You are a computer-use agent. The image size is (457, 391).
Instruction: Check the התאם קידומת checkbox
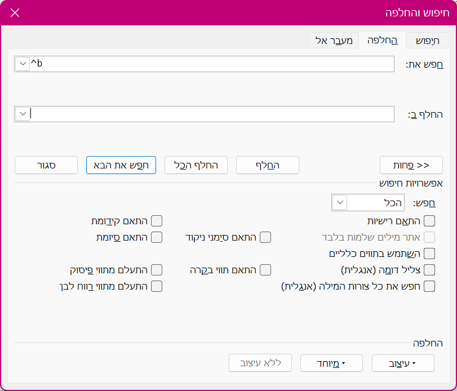[157, 221]
